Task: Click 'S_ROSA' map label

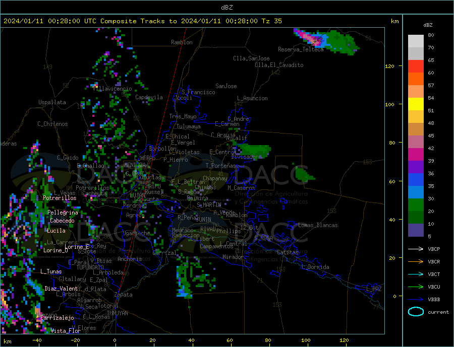Action: (263, 238)
